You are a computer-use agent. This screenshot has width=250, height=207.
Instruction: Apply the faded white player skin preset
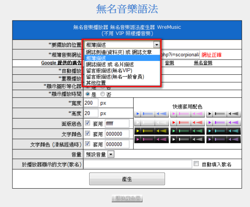(x=152, y=123)
